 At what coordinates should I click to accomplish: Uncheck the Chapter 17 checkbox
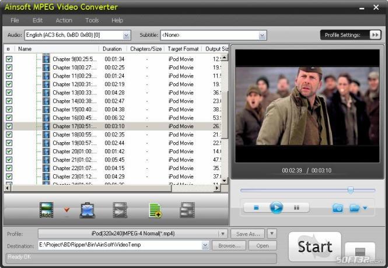click(9, 126)
